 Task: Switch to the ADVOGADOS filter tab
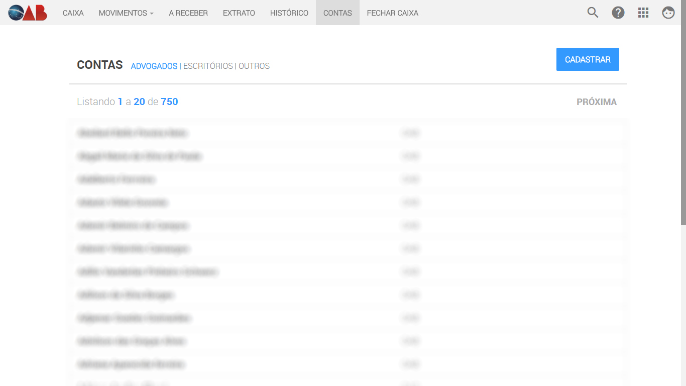(x=154, y=66)
